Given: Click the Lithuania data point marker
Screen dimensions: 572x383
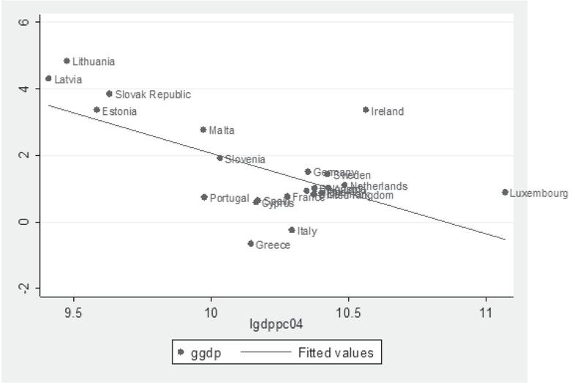Looking at the screenshot, I should tap(67, 61).
